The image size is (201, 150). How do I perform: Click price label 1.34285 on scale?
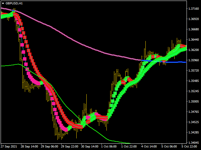[193, 132]
